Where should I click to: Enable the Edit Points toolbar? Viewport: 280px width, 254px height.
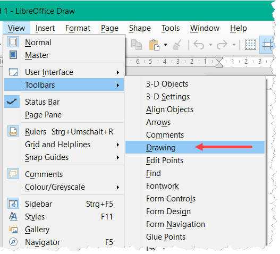pos(195,160)
